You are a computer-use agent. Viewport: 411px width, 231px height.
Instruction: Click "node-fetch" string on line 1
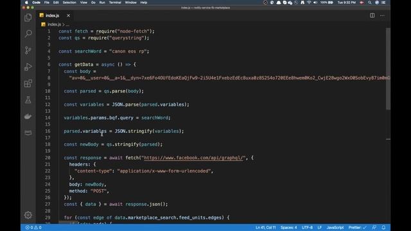(x=133, y=31)
